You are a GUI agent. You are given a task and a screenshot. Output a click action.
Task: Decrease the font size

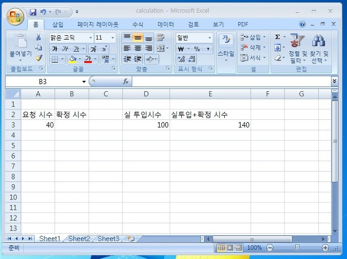click(x=104, y=49)
